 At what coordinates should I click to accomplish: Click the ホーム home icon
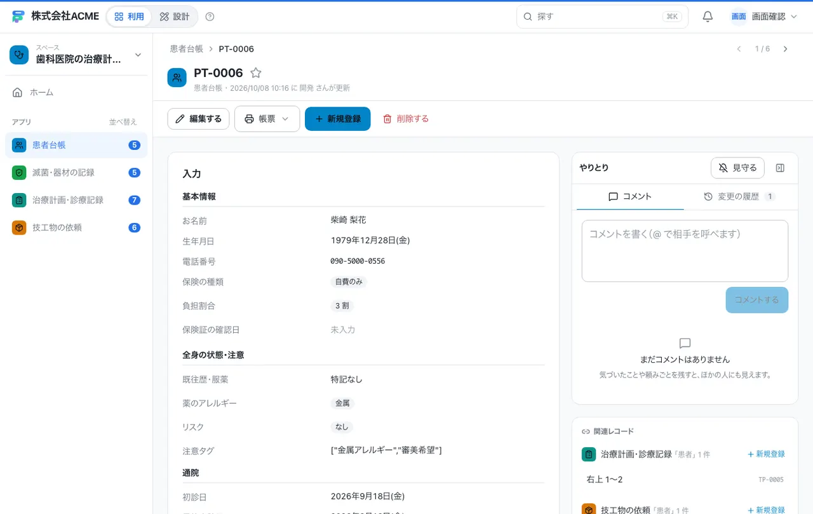[18, 92]
